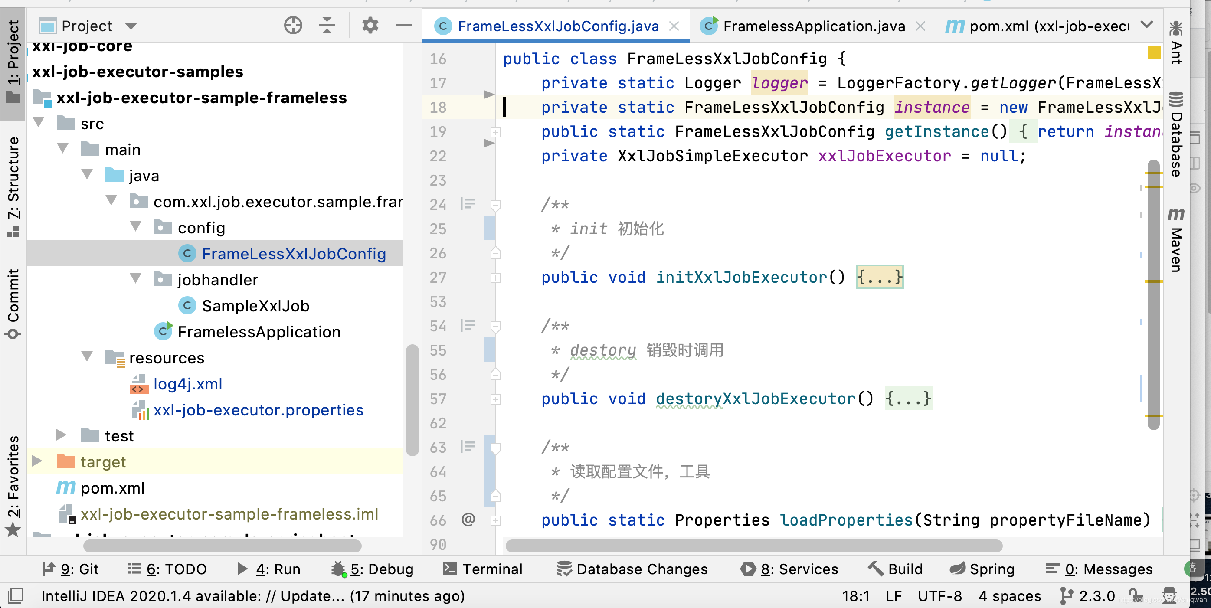
Task: Toggle rendered doc icon at line 63
Action: pos(468,446)
